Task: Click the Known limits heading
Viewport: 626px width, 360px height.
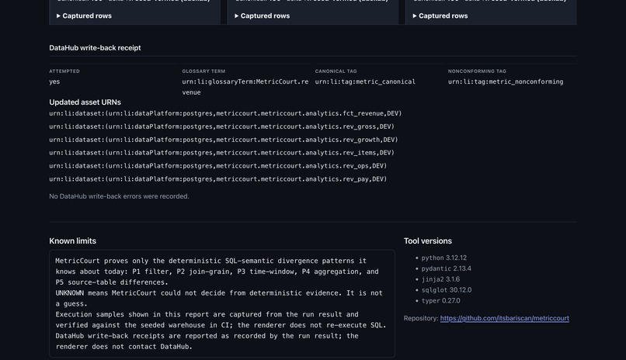Action: click(73, 241)
